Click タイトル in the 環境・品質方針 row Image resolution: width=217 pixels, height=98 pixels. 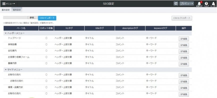click(x=89, y=87)
